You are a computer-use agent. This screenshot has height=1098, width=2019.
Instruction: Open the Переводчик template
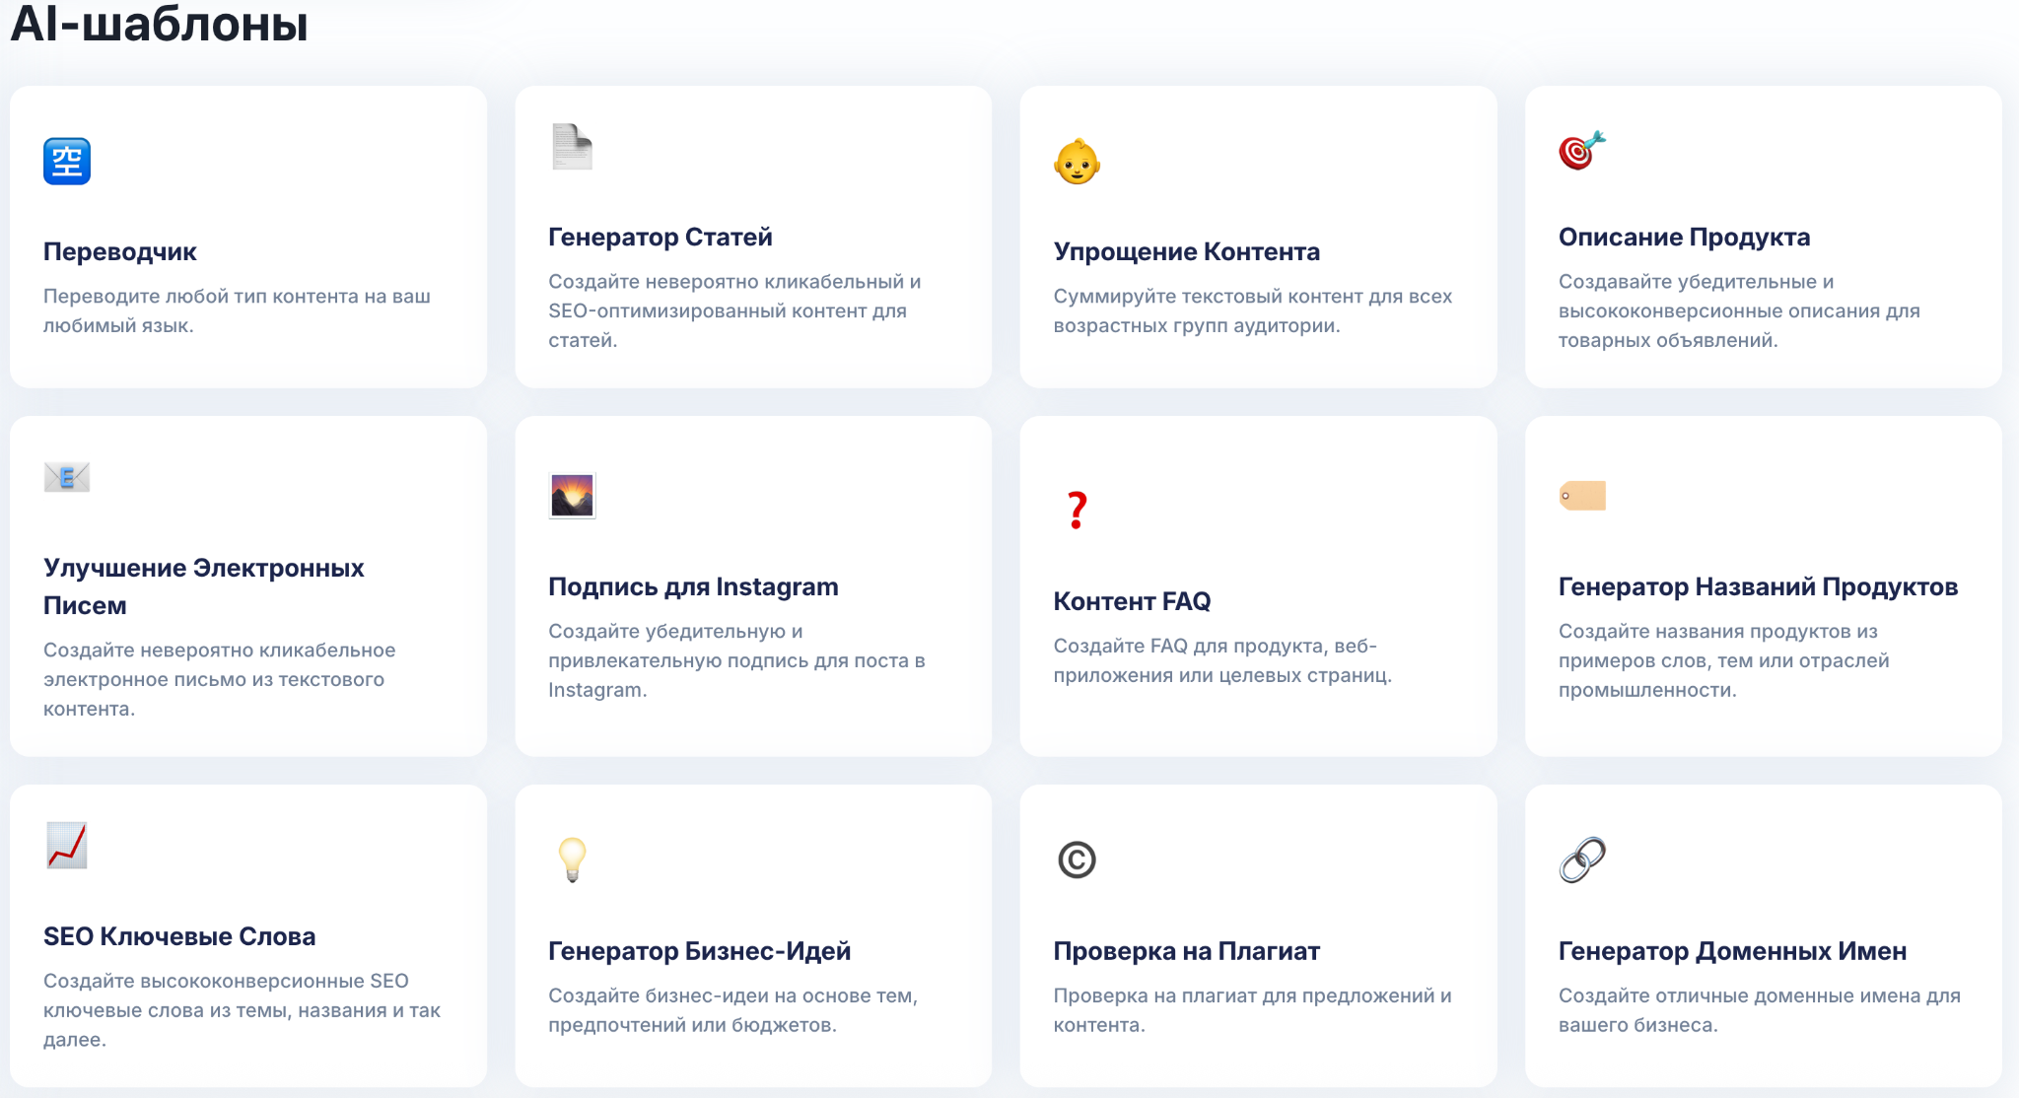[120, 252]
